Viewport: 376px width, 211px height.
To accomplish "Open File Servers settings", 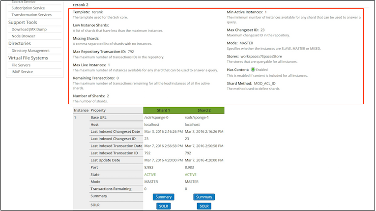I will tap(22, 65).
